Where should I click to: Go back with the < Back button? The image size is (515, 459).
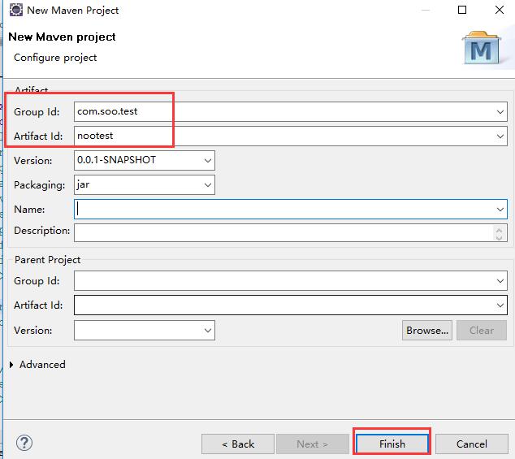238,444
